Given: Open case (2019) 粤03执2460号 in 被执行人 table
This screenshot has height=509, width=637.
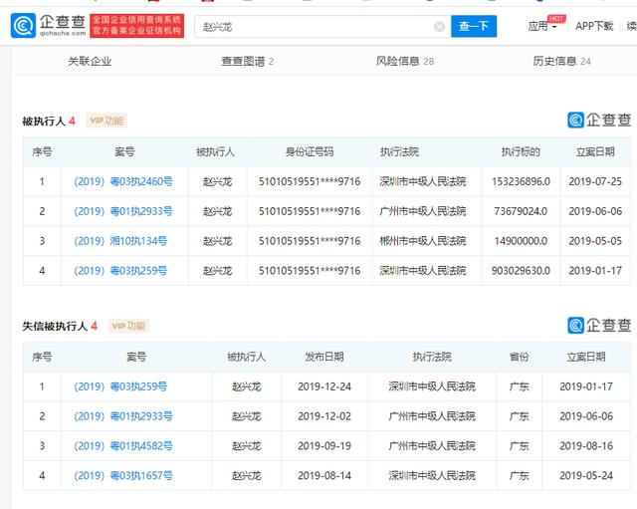Looking at the screenshot, I should (122, 182).
